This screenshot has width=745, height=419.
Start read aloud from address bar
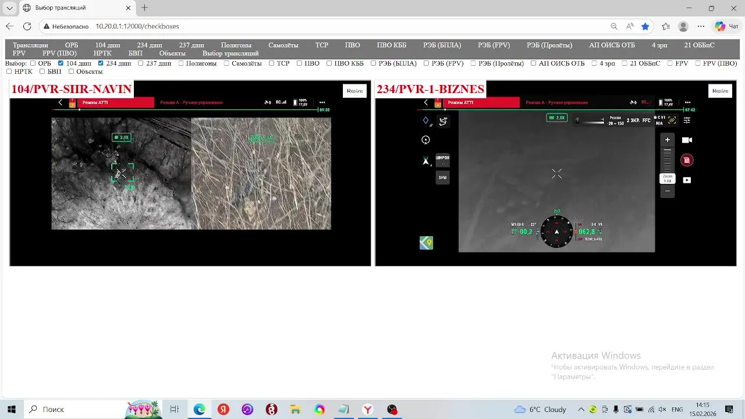coord(630,26)
